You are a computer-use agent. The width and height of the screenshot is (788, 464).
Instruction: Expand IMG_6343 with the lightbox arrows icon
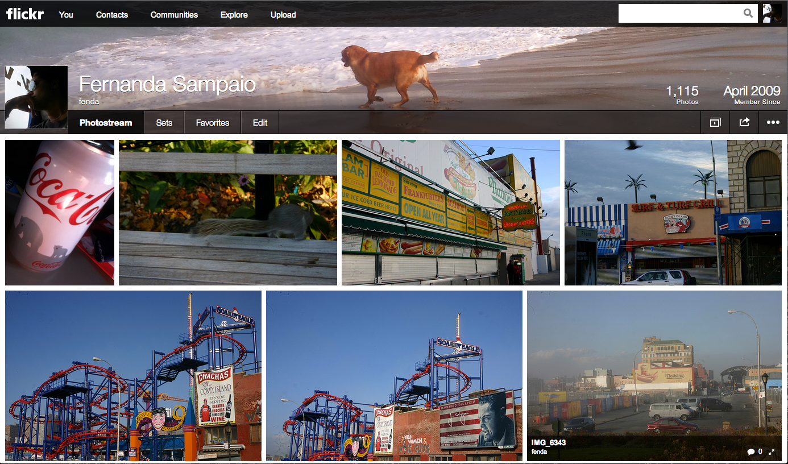772,451
